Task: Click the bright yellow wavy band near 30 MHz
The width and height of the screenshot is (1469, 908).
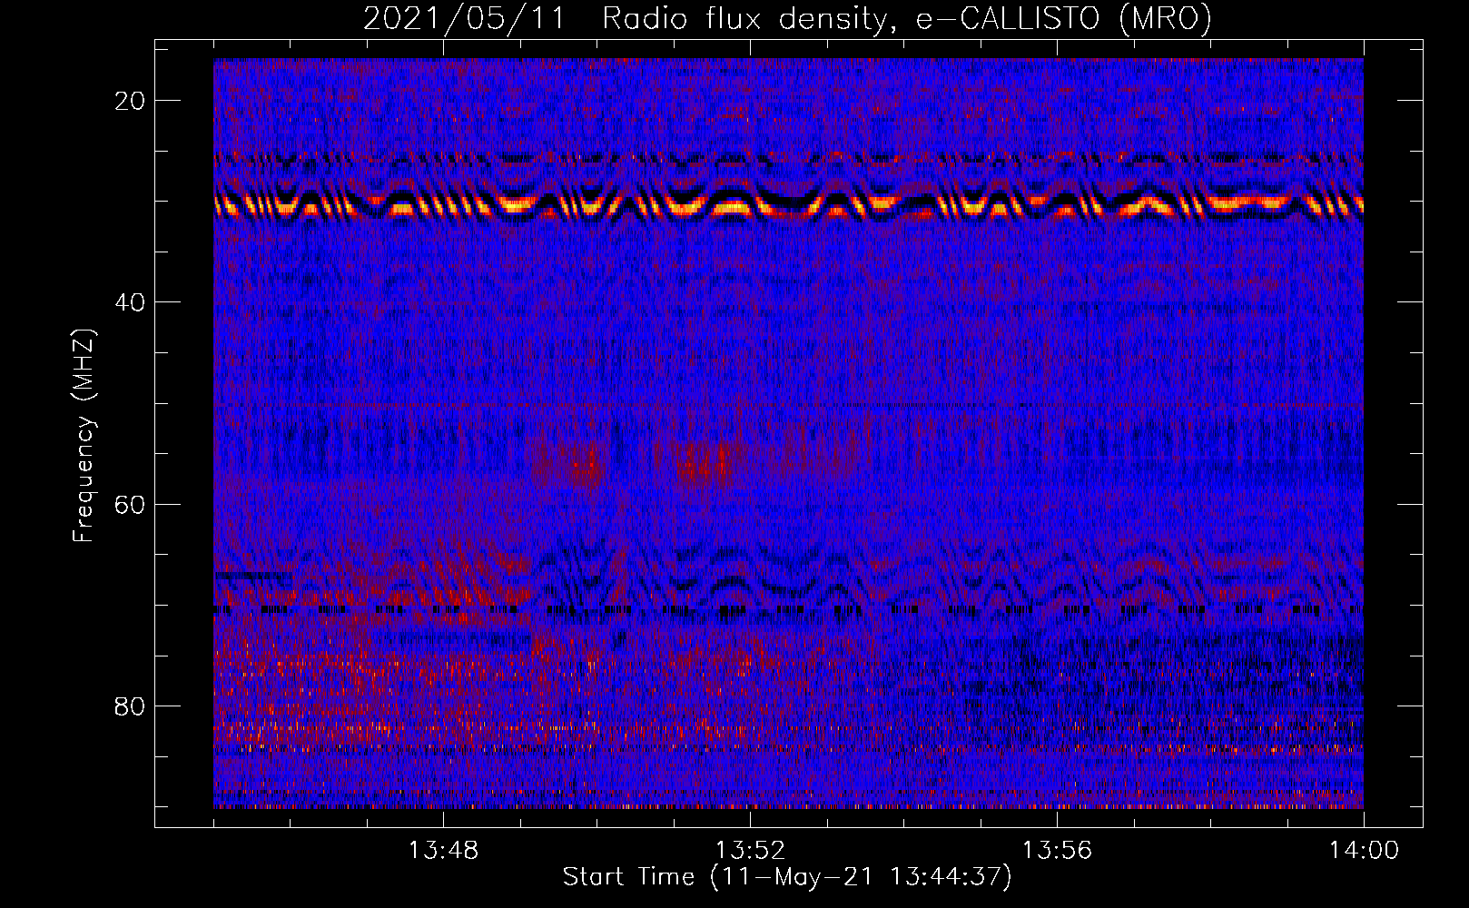Action: tap(788, 205)
